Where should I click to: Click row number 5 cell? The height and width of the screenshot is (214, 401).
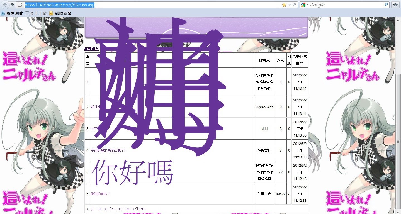(x=87, y=172)
